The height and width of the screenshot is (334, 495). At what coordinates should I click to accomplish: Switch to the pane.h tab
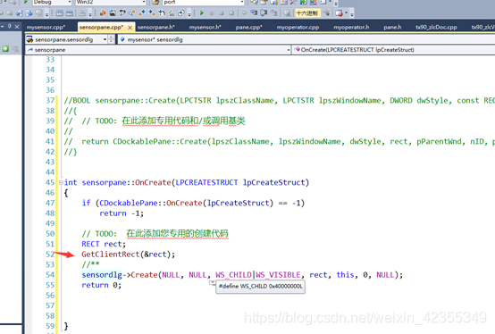click(392, 27)
